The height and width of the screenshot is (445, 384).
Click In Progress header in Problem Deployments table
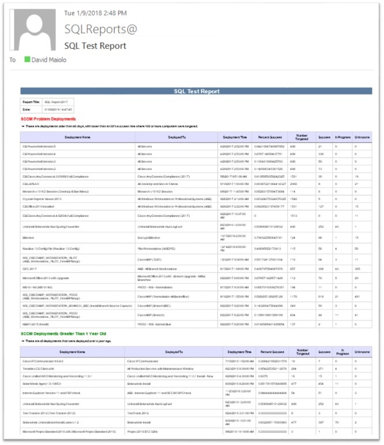click(x=342, y=137)
